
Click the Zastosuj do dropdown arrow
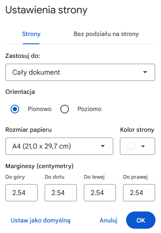point(145,72)
